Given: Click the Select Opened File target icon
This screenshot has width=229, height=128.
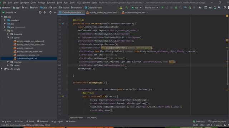Looking at the screenshot, I should (40, 12).
